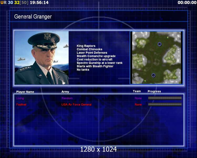Click 'No tanks' feature text
This screenshot has width=197, height=158.
tap(83, 70)
